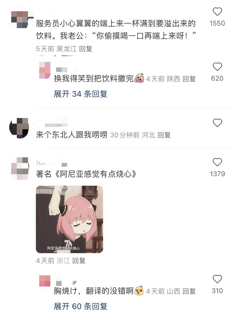Open avatar of the 阿尼亚 comment author
Image resolution: width=232 pixels, height=320 pixels.
pyautogui.click(x=20, y=168)
